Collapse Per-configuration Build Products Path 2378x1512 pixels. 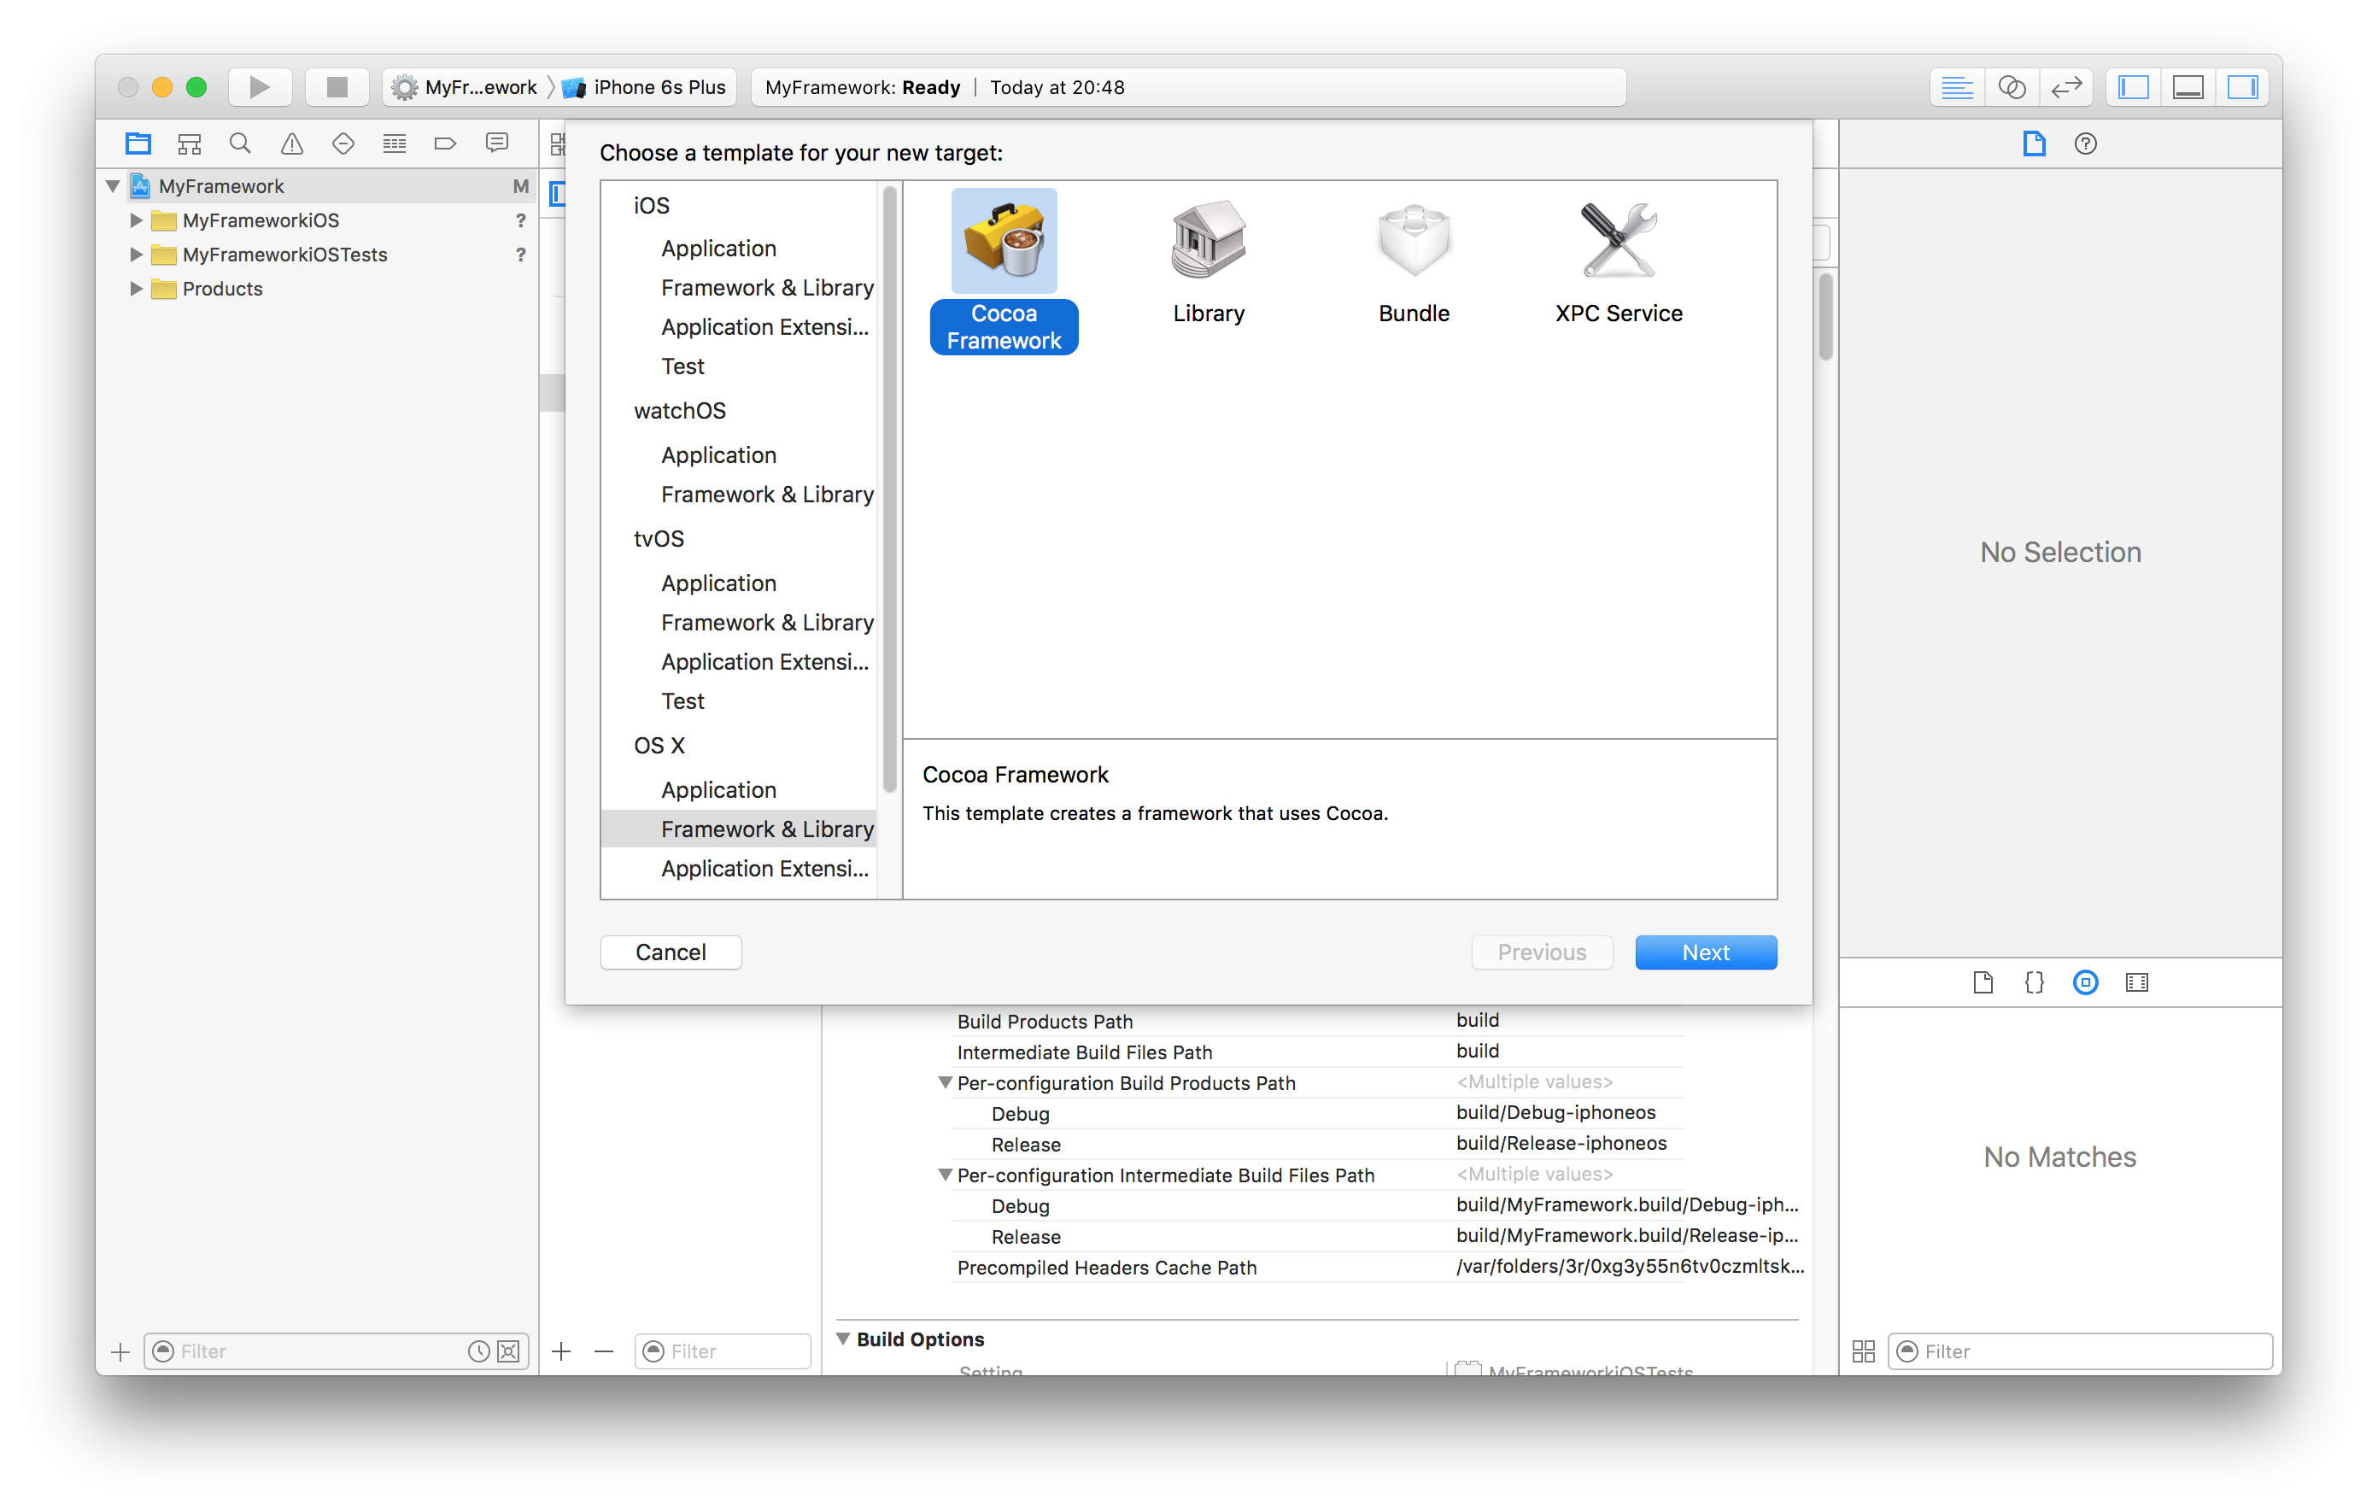(x=945, y=1082)
